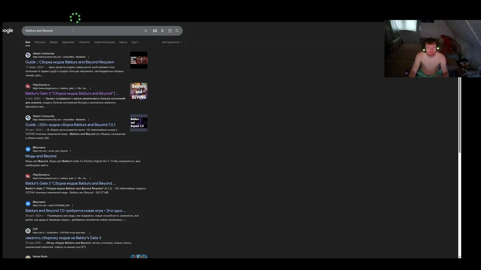The width and height of the screenshot is (481, 270).
Task: Click the Steam favicon of the Requiem guide result
Action: [x=28, y=55]
